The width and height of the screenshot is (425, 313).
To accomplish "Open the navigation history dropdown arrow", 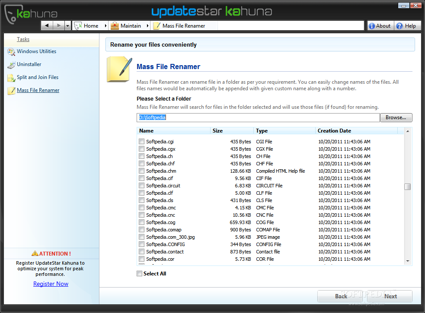I will point(68,26).
